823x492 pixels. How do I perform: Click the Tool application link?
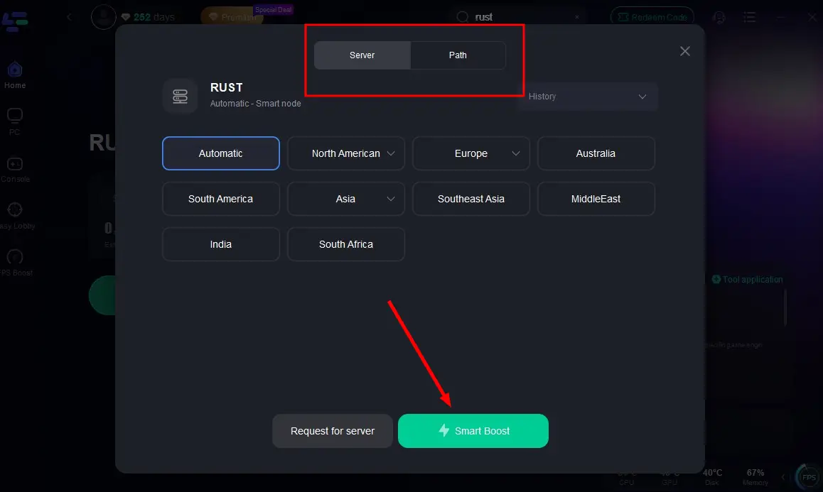[x=748, y=280]
